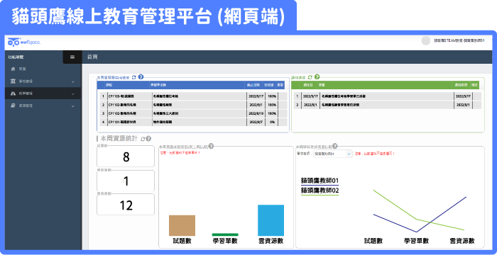The height and width of the screenshot is (255, 497).
Task: Click the view cell for row CP1103
Action: (283, 96)
